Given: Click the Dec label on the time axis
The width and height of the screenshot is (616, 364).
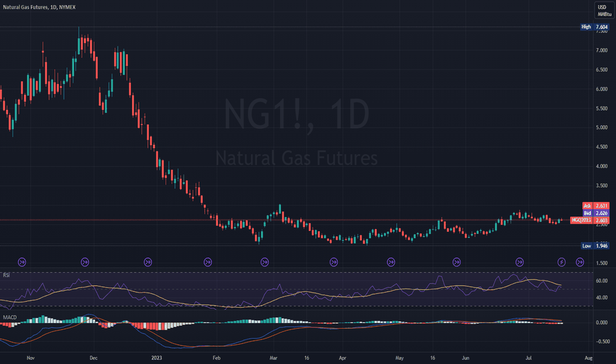Looking at the screenshot, I should point(93,358).
